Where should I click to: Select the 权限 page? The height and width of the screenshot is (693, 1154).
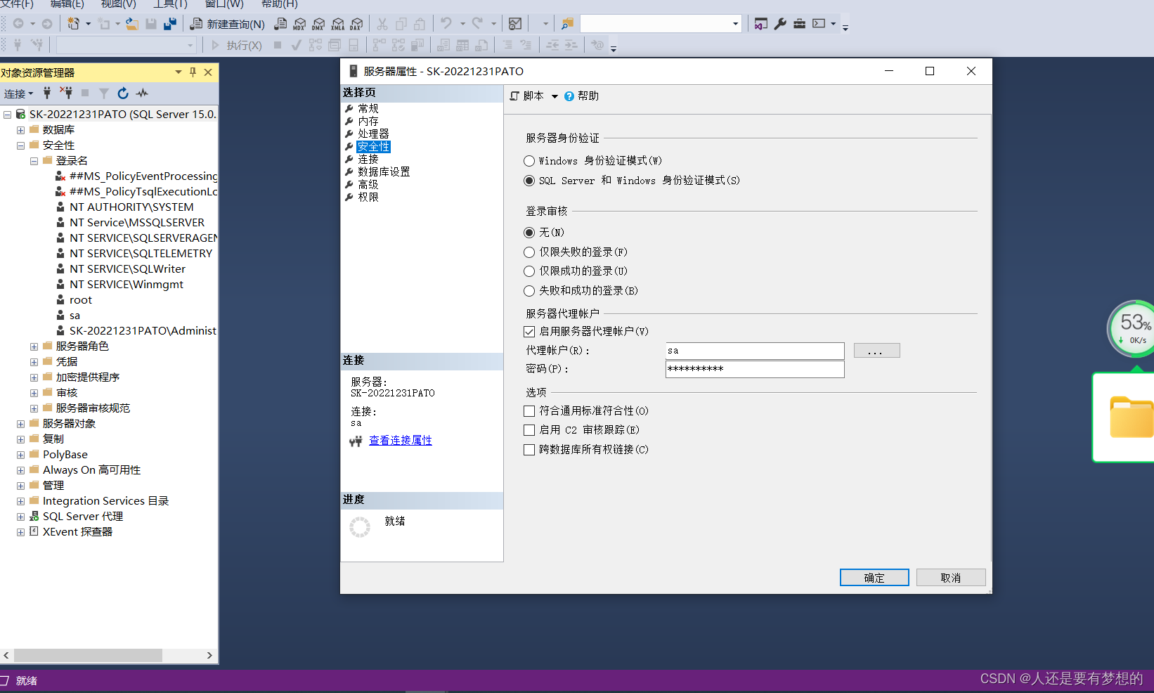pyautogui.click(x=368, y=197)
